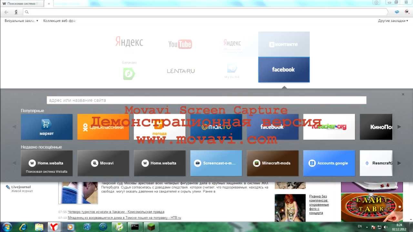413x232 pixels.
Task: Open the LENTA.RU tile
Action: pos(181,71)
